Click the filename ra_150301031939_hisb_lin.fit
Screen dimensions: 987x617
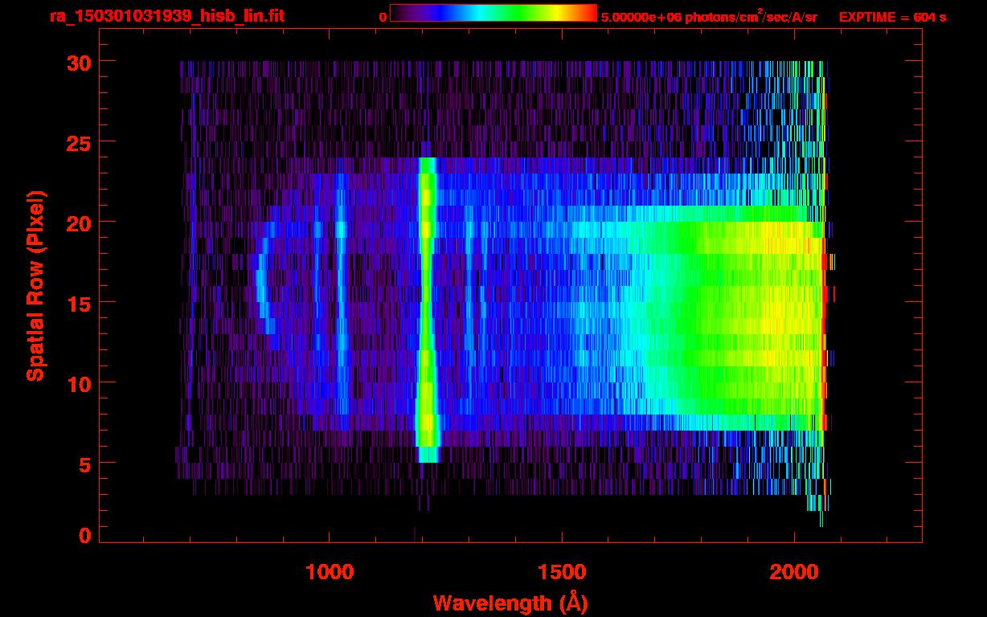(166, 16)
